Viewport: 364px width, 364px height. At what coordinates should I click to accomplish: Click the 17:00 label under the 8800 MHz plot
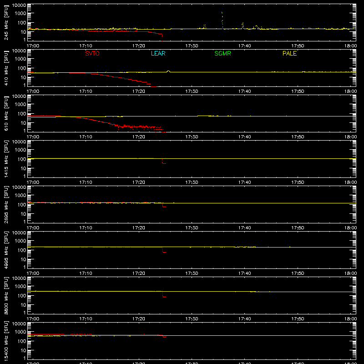[33, 319]
